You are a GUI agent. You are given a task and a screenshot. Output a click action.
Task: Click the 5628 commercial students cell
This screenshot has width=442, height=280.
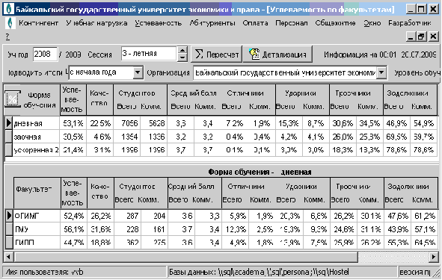tap(154, 123)
